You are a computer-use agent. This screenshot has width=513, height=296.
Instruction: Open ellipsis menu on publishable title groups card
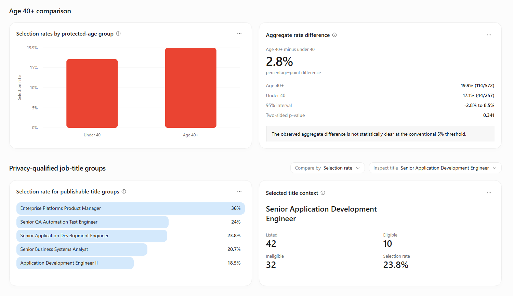tap(239, 191)
